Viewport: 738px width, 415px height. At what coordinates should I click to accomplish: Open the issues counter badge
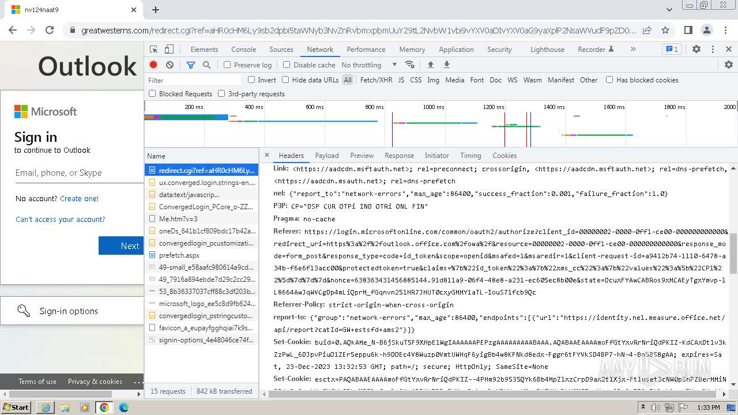(x=672, y=50)
